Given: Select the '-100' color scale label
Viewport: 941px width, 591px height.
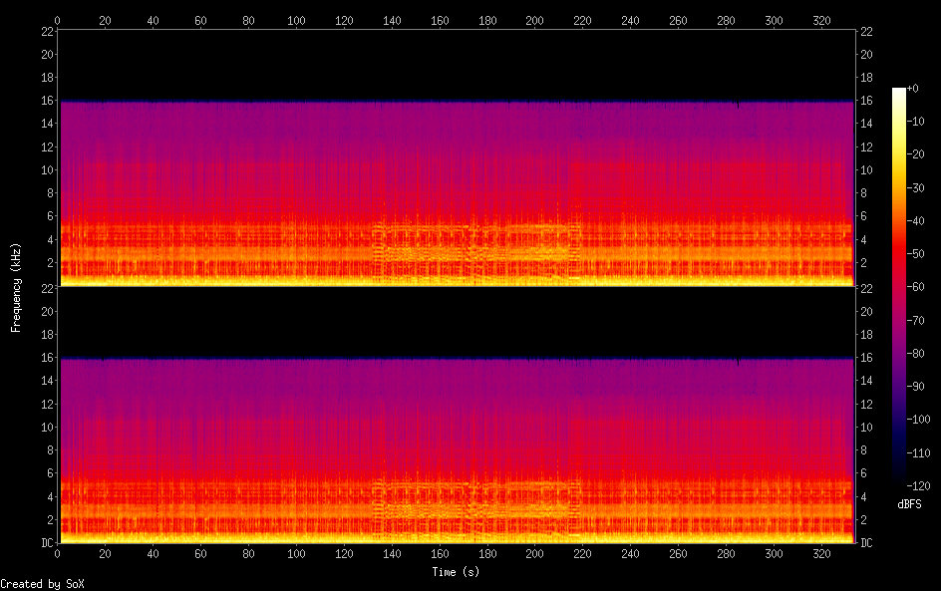Looking at the screenshot, I should (x=919, y=420).
